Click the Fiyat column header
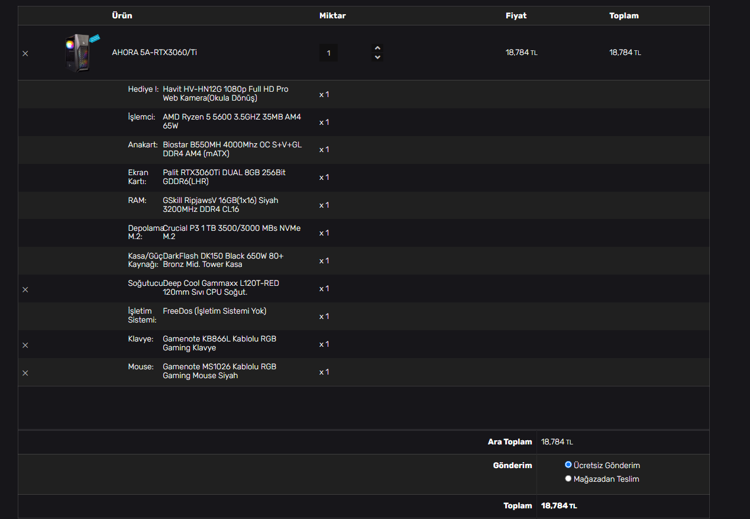750x519 pixels. (x=516, y=15)
